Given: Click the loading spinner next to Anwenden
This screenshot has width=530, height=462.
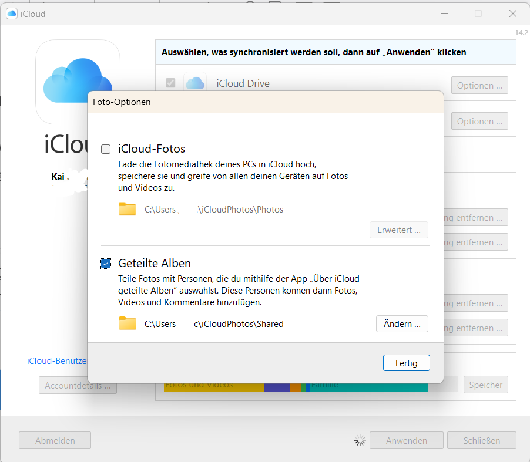Looking at the screenshot, I should coord(360,440).
